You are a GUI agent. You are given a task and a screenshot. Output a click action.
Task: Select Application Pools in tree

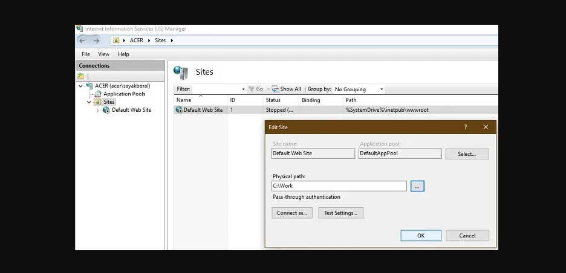[125, 94]
